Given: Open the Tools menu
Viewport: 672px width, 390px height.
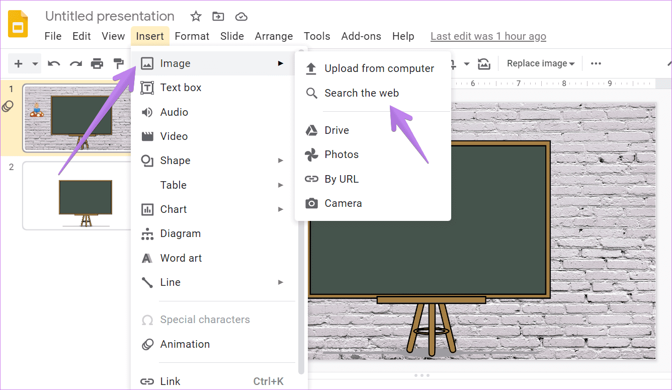Looking at the screenshot, I should [317, 36].
